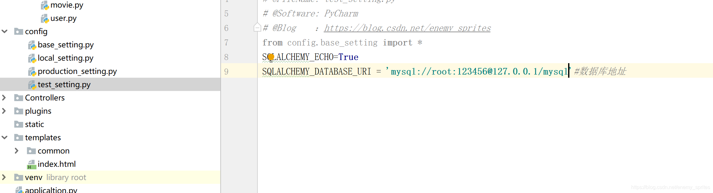This screenshot has width=713, height=193.
Task: Collapse the config folder
Action: (5, 32)
